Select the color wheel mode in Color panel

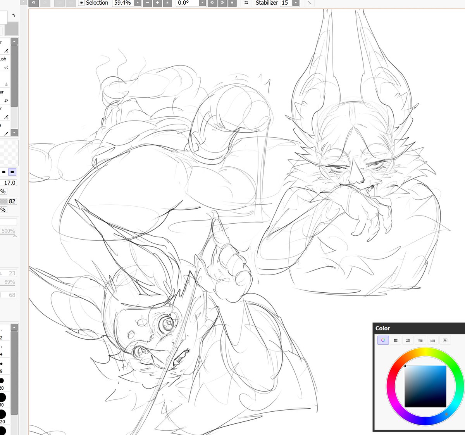(x=383, y=340)
